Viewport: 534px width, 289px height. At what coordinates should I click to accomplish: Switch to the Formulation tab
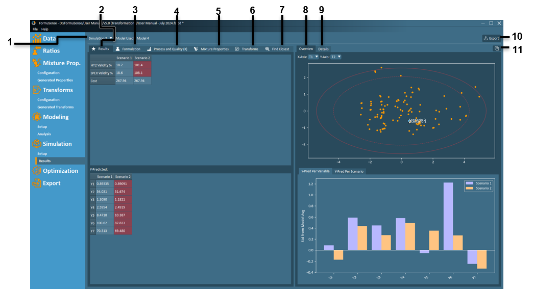click(x=128, y=49)
